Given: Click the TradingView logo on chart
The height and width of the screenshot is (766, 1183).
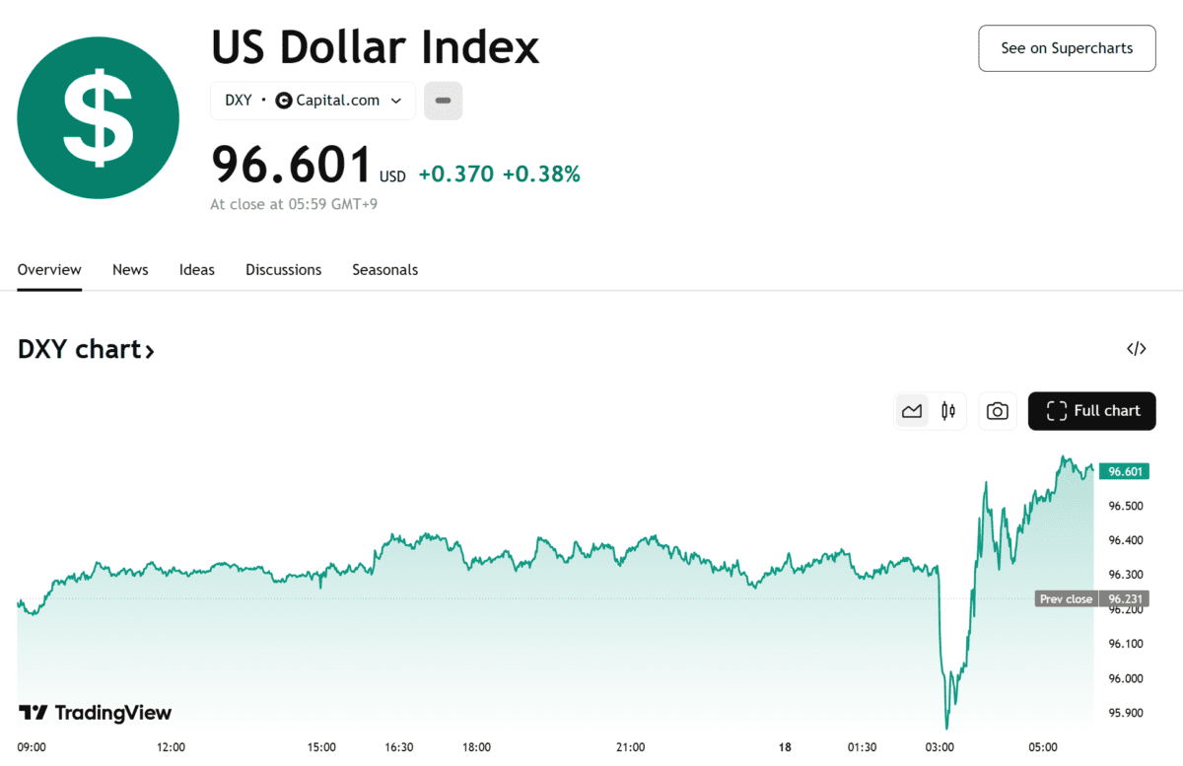Looking at the screenshot, I should 95,713.
